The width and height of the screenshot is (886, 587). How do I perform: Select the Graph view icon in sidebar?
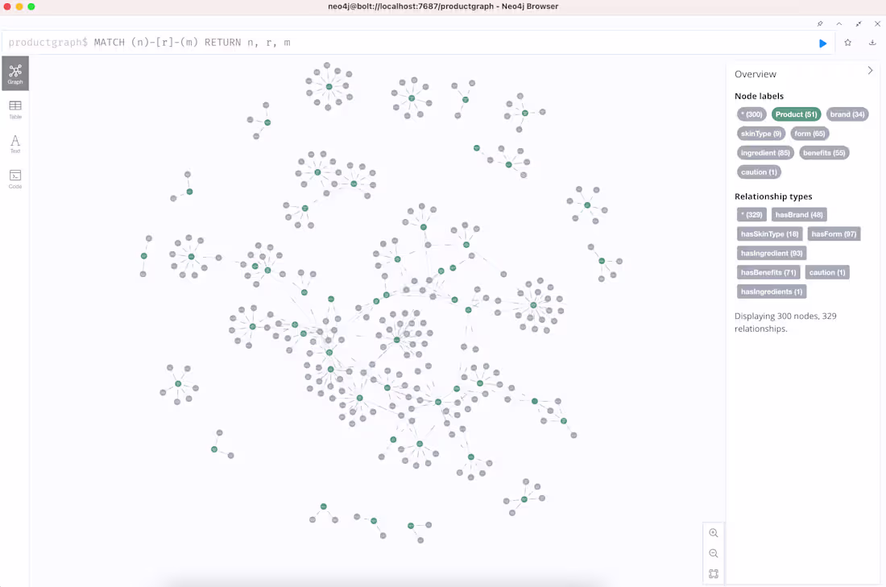click(14, 73)
